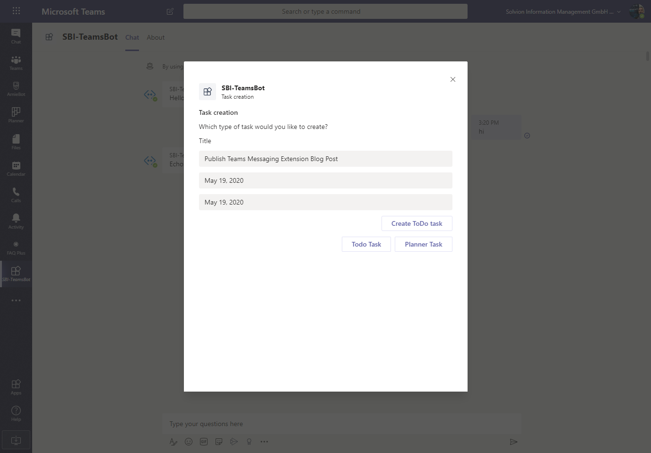Open Calendar in the left sidebar
The height and width of the screenshot is (453, 651).
16,168
